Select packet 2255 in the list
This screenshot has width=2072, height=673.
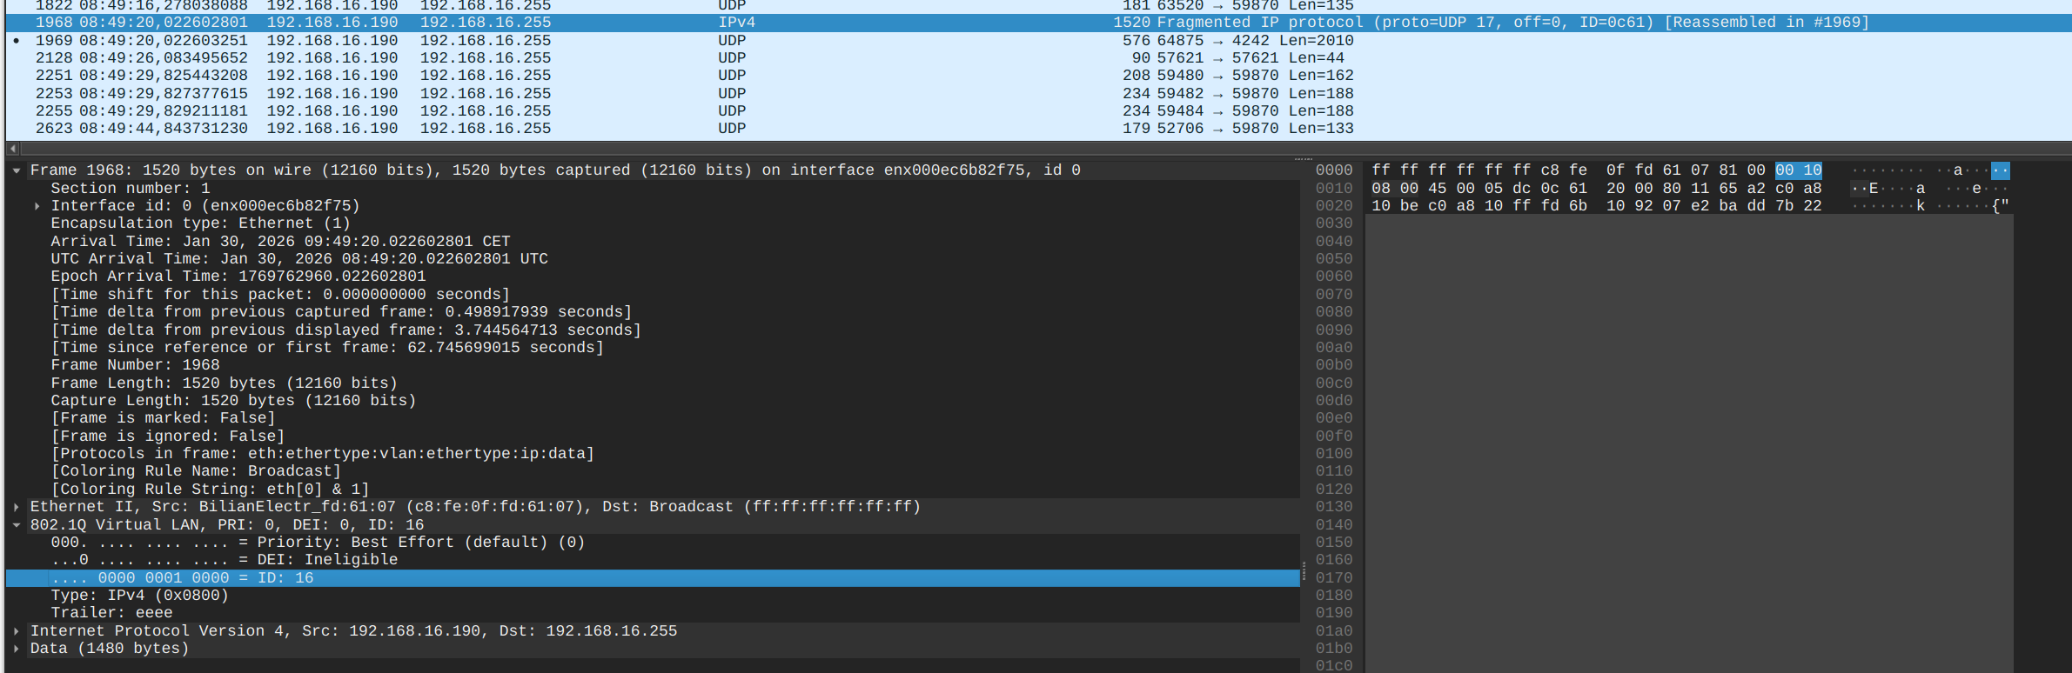coord(1038,111)
